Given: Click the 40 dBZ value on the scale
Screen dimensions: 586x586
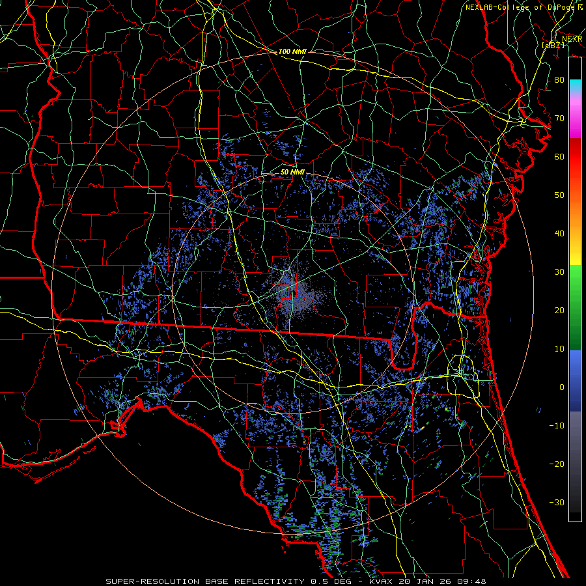Looking at the screenshot, I should point(559,234).
